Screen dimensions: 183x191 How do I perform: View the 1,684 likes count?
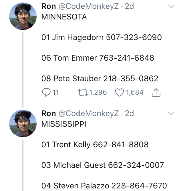tap(135, 92)
